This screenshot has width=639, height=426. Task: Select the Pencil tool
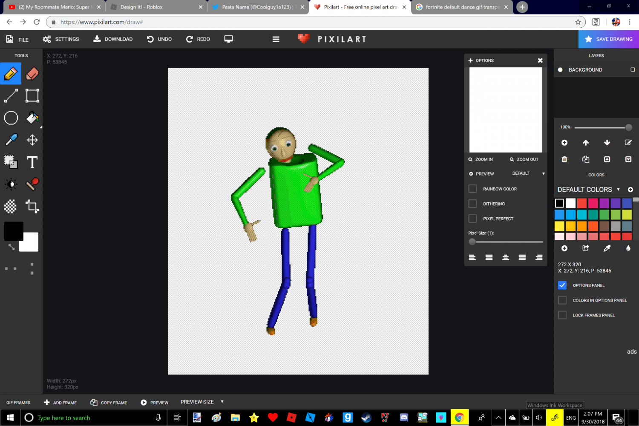[x=11, y=74]
